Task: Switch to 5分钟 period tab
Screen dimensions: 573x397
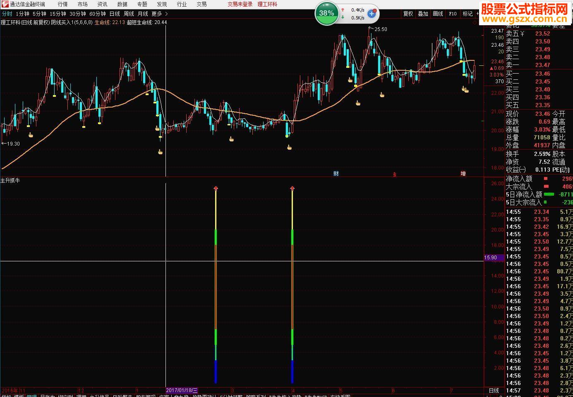Action: click(40, 14)
